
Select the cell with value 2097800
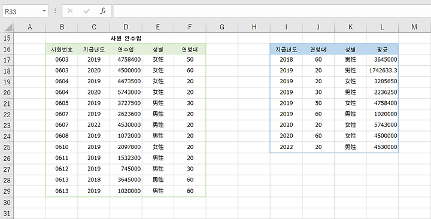pyautogui.click(x=126, y=147)
